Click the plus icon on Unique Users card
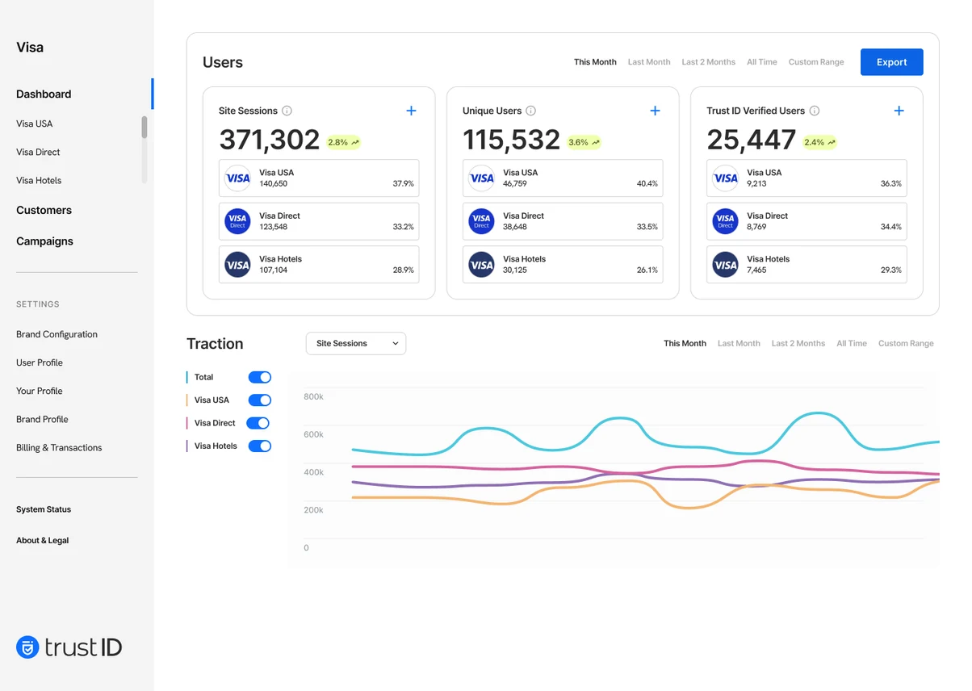 pyautogui.click(x=655, y=111)
